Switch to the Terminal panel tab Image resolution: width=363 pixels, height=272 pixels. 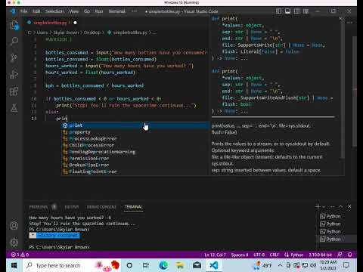pyautogui.click(x=134, y=207)
